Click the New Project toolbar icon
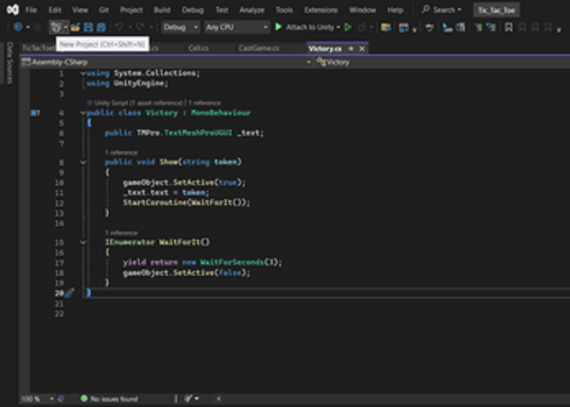Image resolution: width=570 pixels, height=407 pixels. pos(56,27)
